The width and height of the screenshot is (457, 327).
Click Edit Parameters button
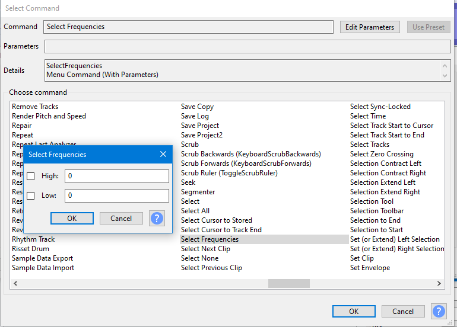[370, 27]
